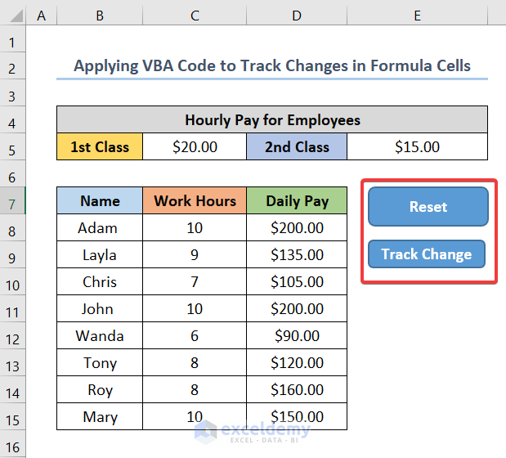Select Adam's daily pay cell
Screen dimensions: 506x458
click(x=297, y=227)
